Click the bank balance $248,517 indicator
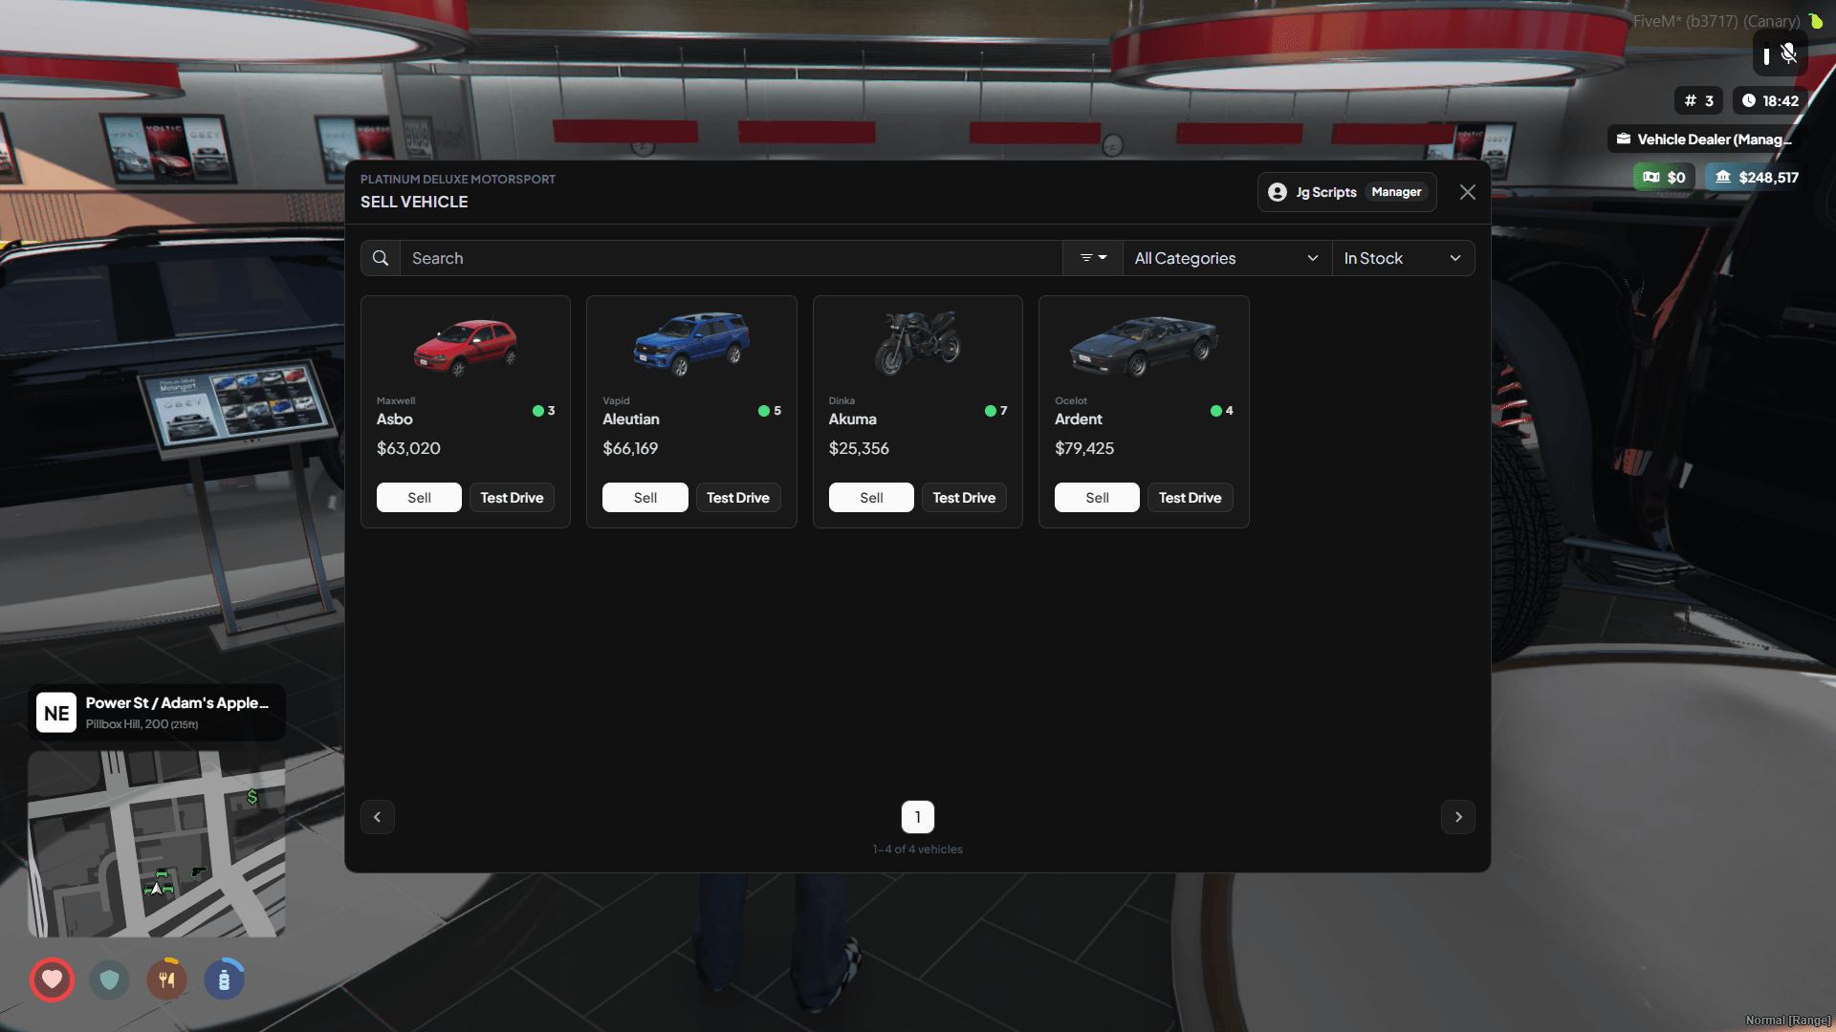The image size is (1836, 1032). pyautogui.click(x=1757, y=177)
